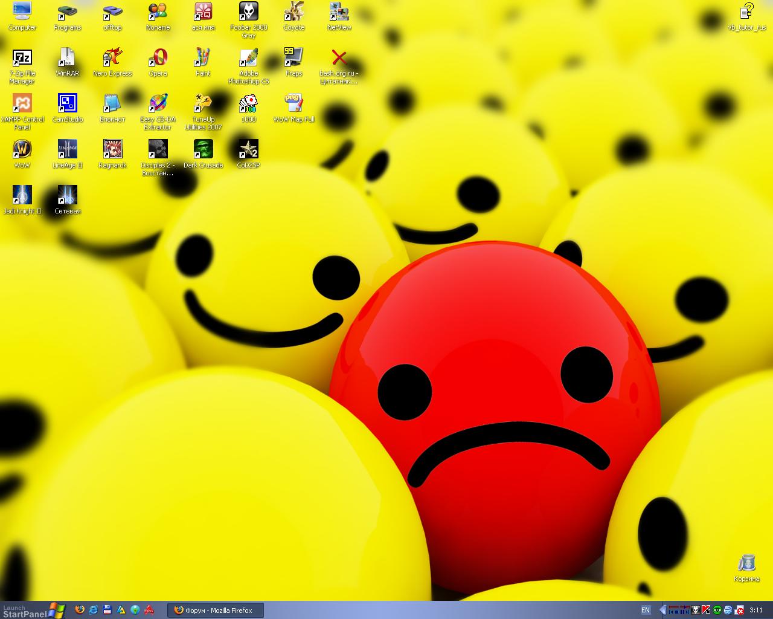Open XAMPP Control Panel icon
Image resolution: width=773 pixels, height=619 pixels.
point(22,112)
